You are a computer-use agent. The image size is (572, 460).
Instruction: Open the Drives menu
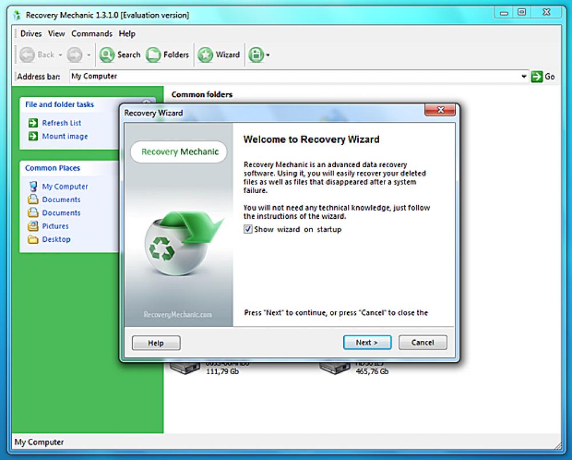(x=30, y=34)
